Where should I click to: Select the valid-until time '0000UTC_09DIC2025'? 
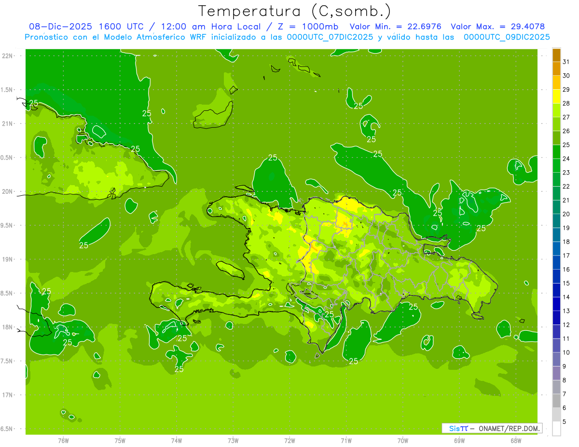(x=507, y=37)
